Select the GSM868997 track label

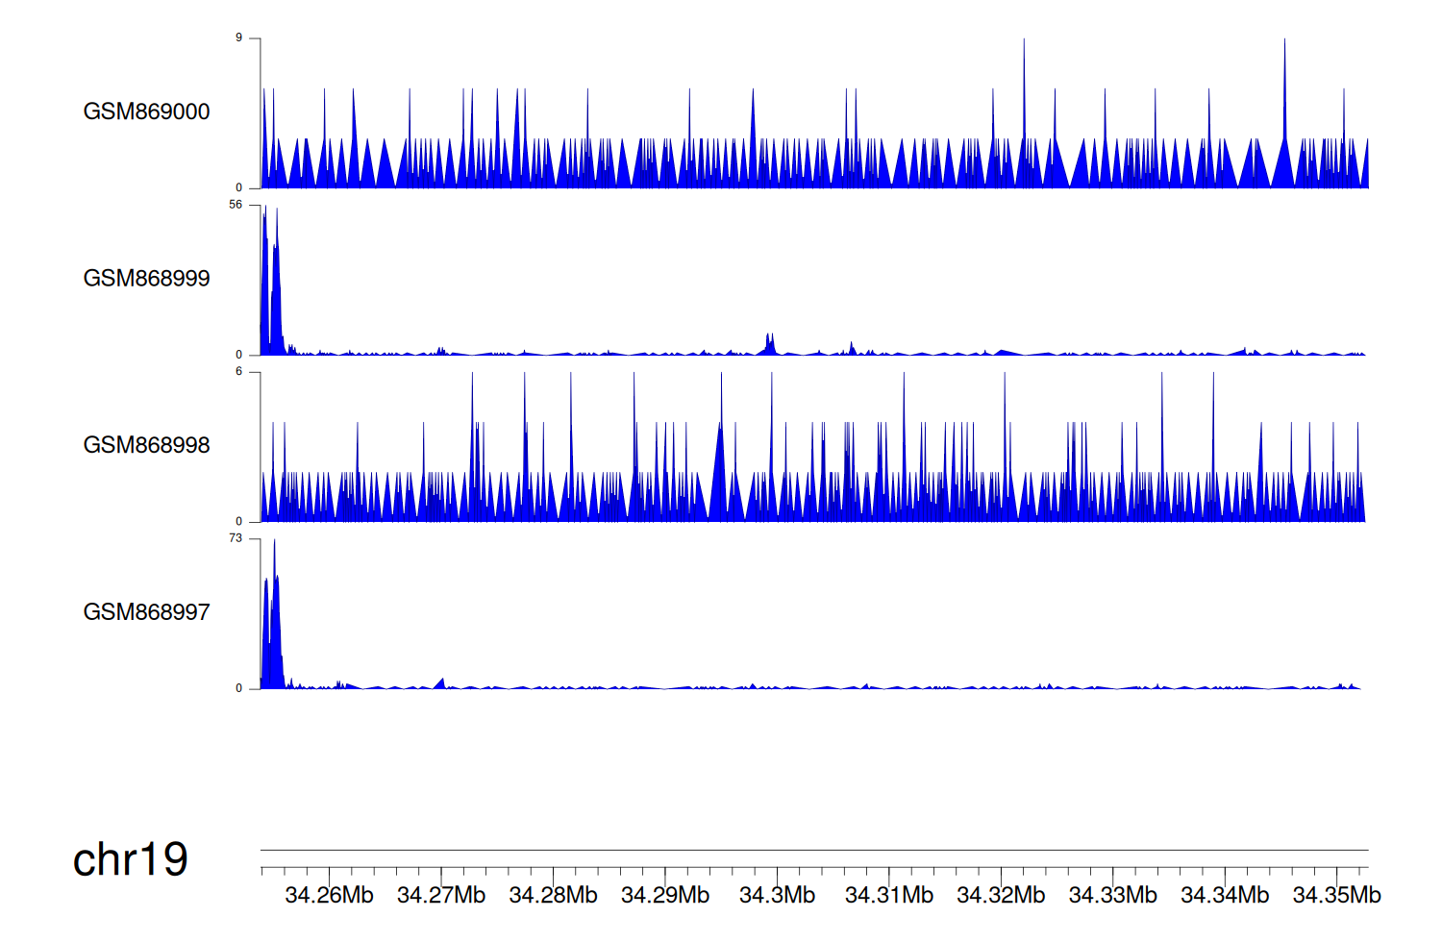coord(146,612)
